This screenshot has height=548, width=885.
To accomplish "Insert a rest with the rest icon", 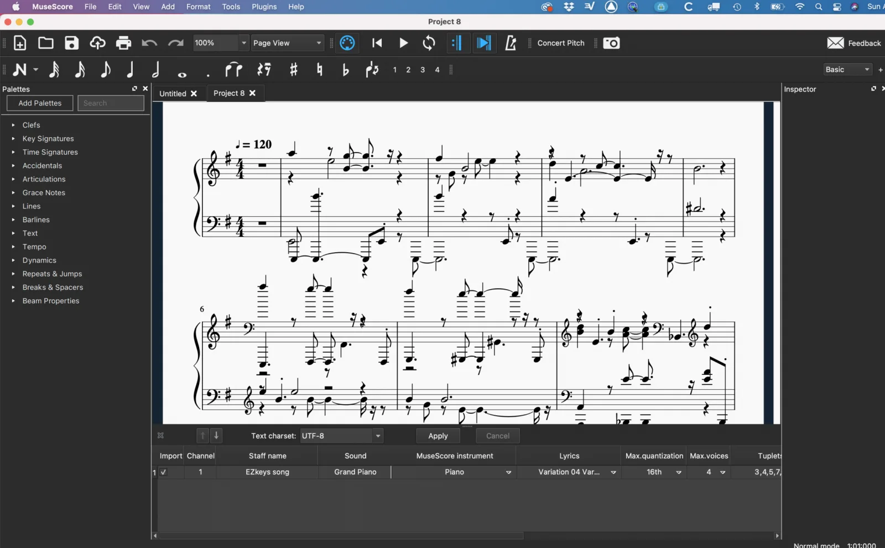I will click(x=264, y=70).
